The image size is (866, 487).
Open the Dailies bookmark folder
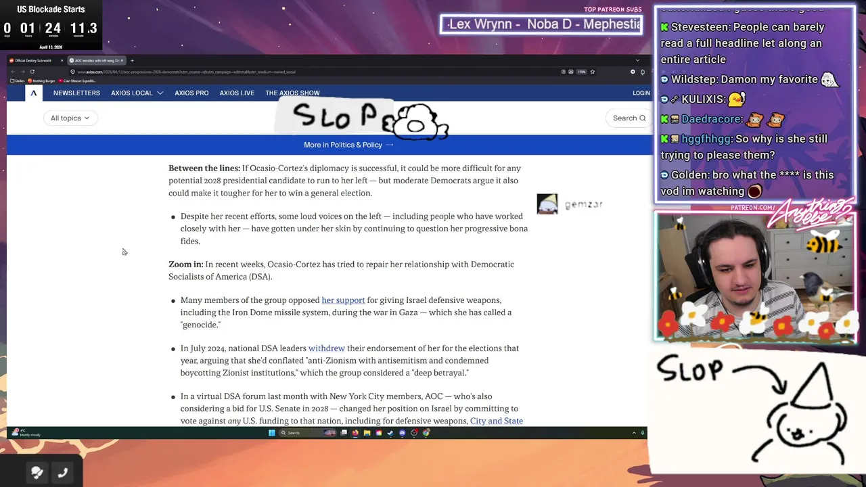coord(17,80)
